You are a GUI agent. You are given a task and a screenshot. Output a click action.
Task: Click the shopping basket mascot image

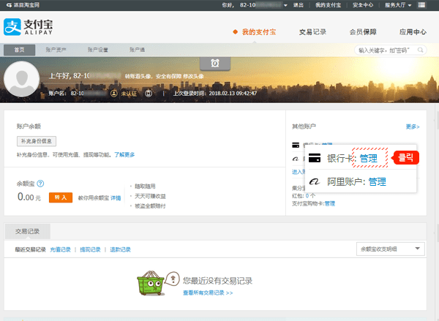point(150,283)
